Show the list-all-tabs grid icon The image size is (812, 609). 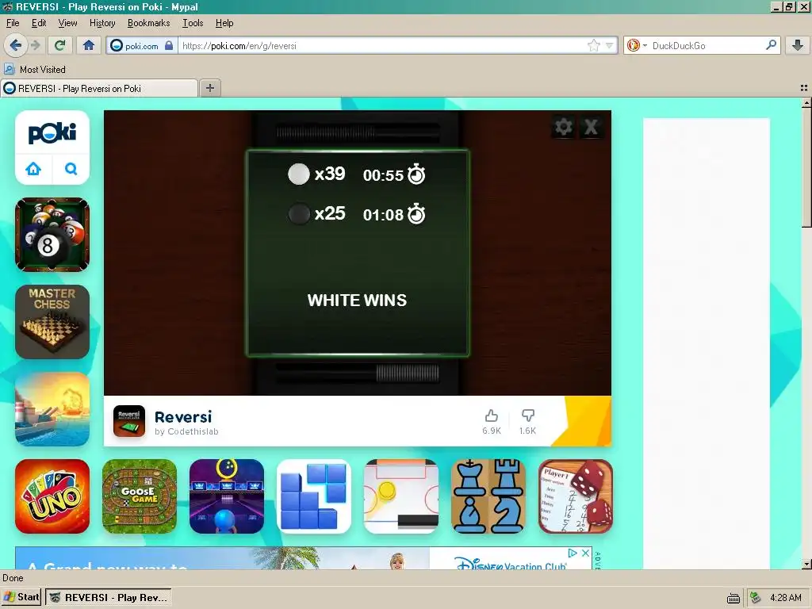[804, 88]
